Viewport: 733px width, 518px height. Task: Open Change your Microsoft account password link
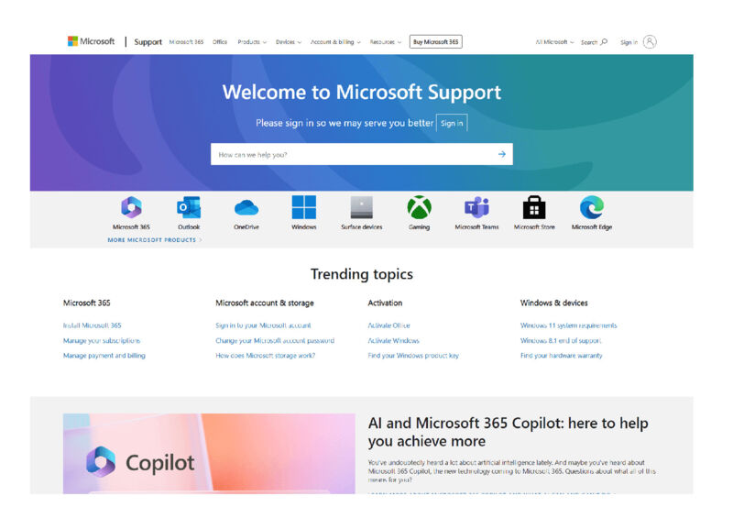[275, 340]
